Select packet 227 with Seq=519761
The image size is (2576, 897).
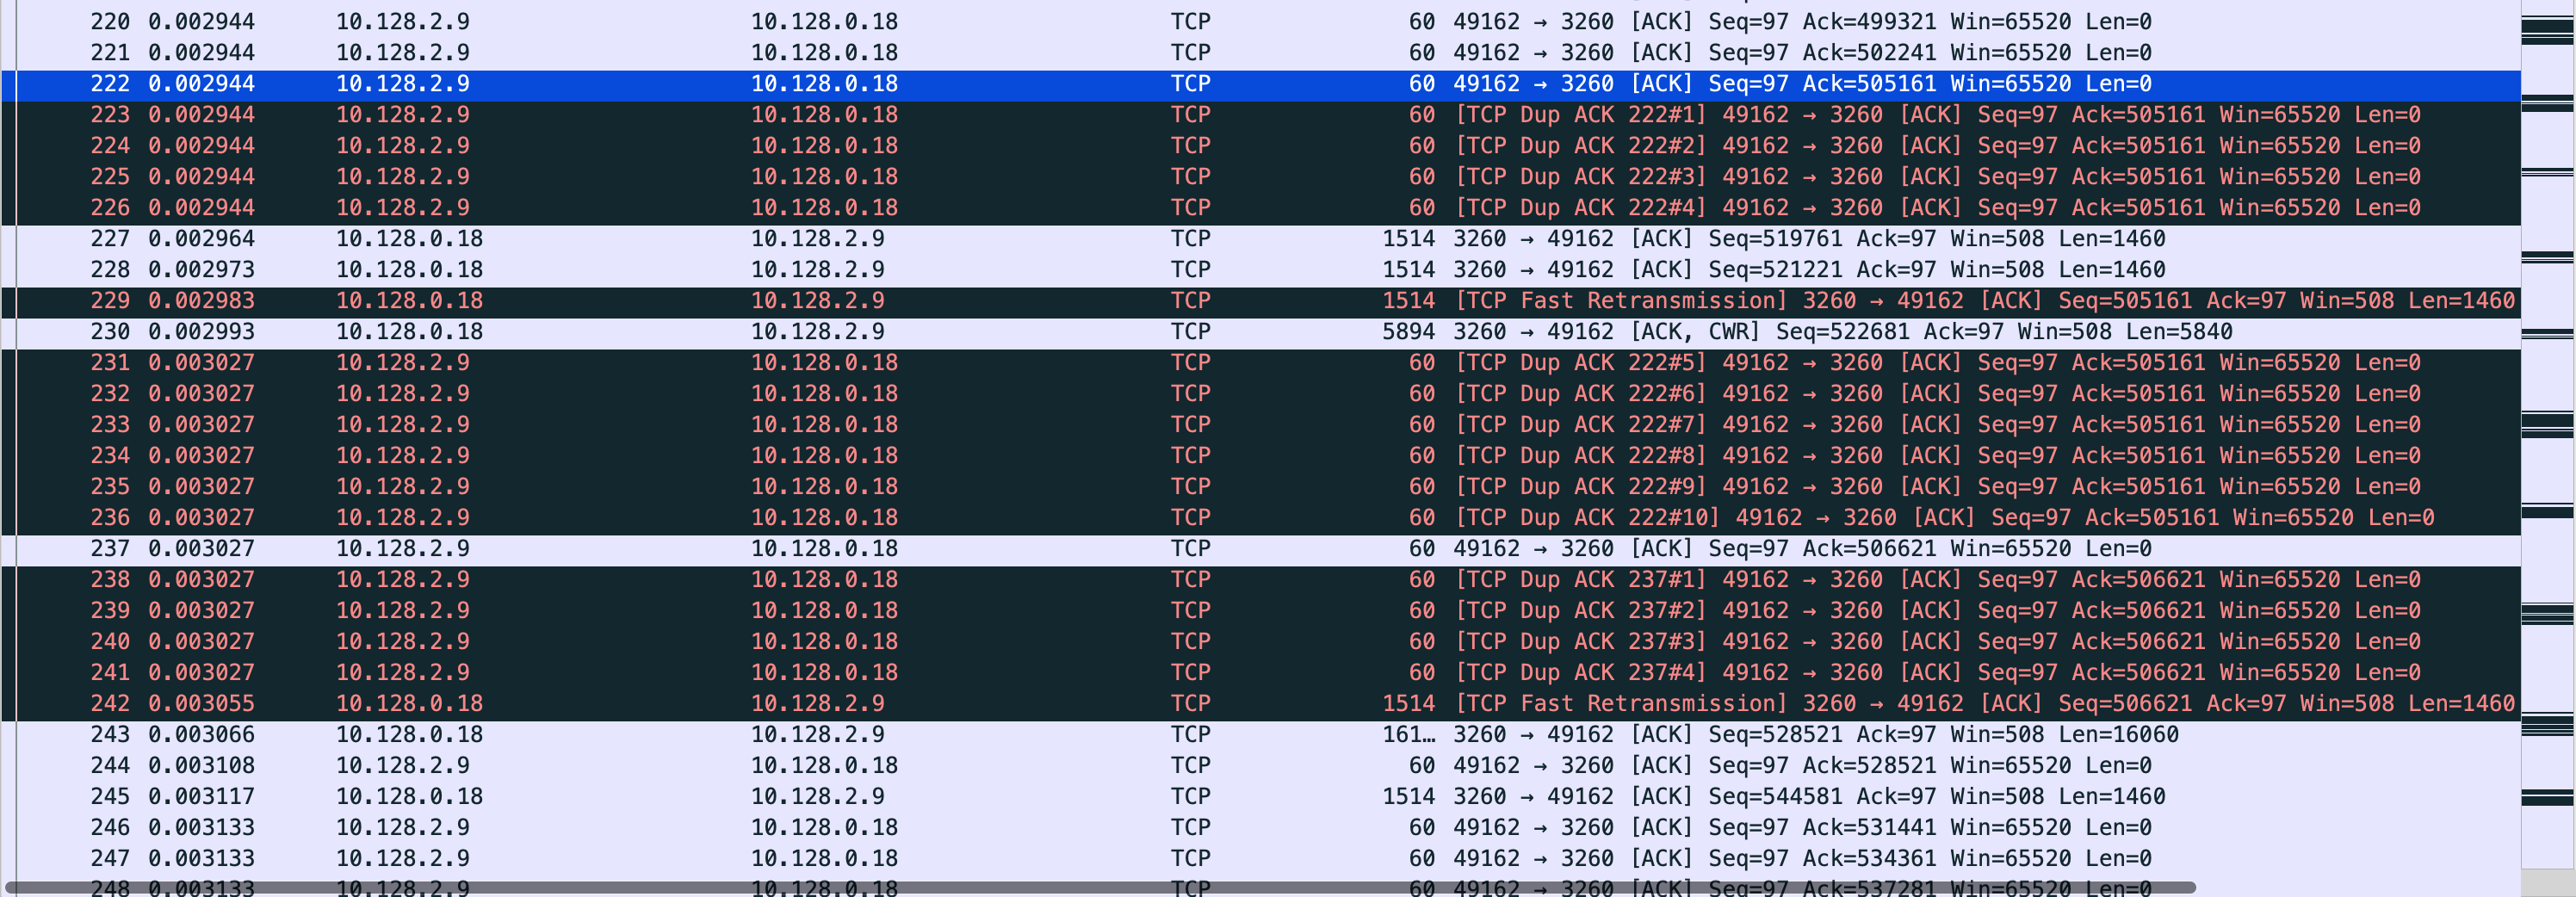point(1260,239)
